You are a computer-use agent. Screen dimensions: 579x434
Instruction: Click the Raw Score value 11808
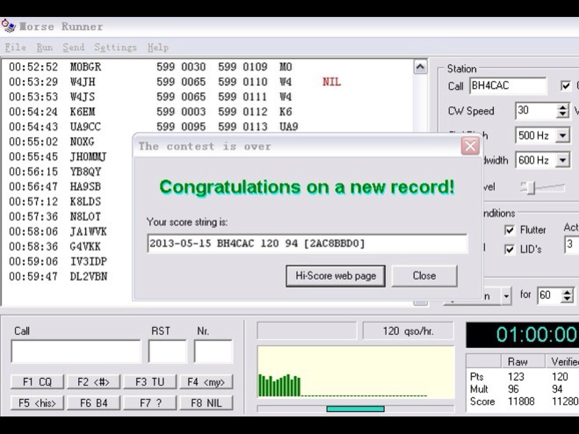tap(521, 402)
